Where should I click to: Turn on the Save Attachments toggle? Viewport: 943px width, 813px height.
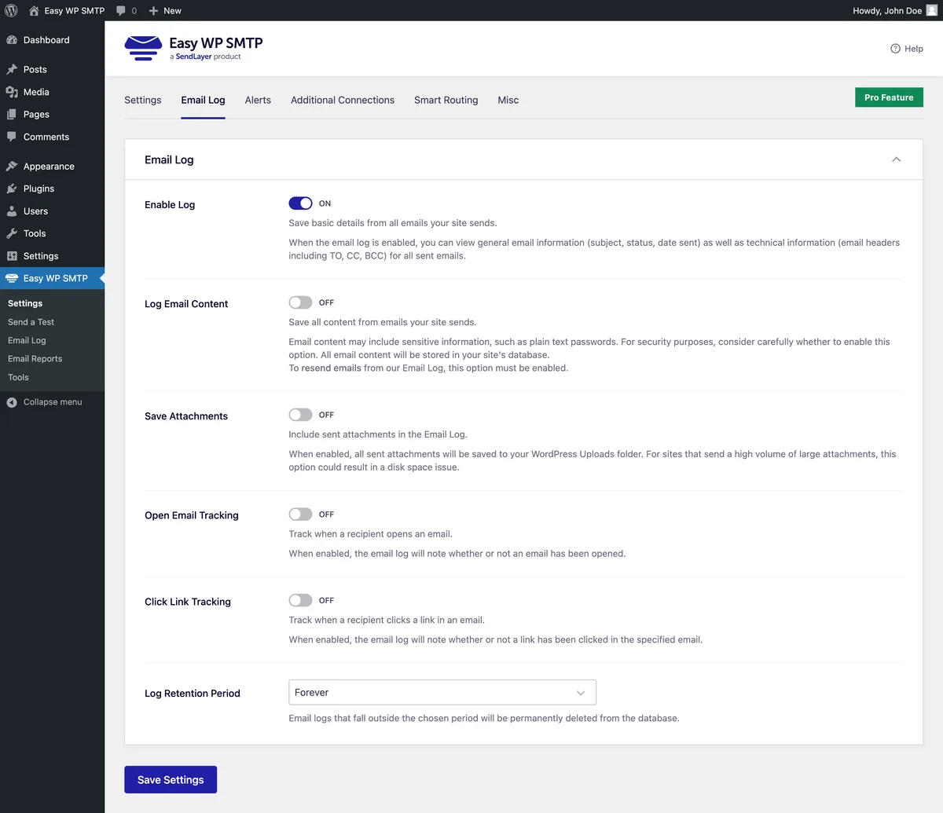point(300,415)
